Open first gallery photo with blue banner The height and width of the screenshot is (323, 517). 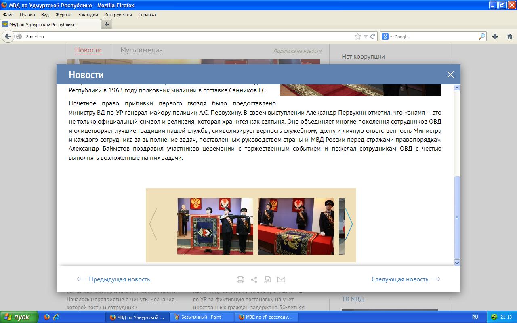pyautogui.click(x=215, y=227)
